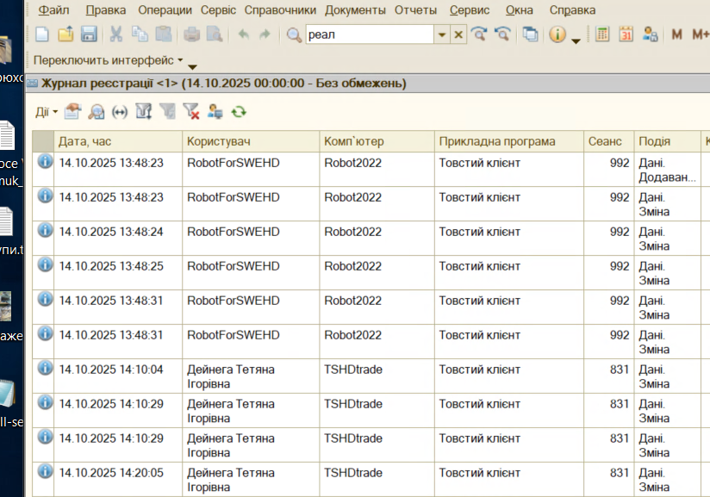Click the Open file folder icon
The height and width of the screenshot is (497, 710).
pos(65,34)
